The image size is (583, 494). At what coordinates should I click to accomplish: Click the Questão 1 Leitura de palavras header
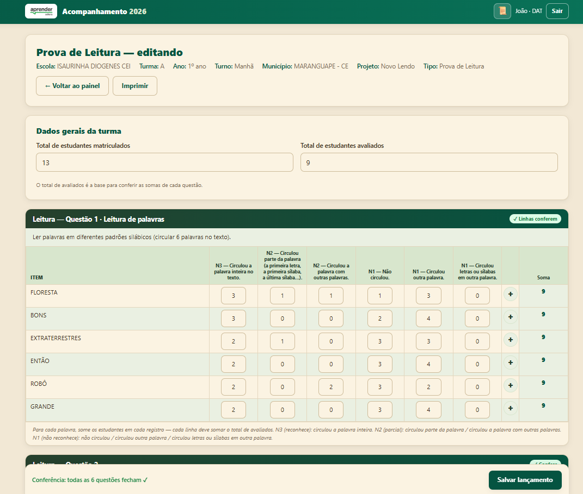99,220
